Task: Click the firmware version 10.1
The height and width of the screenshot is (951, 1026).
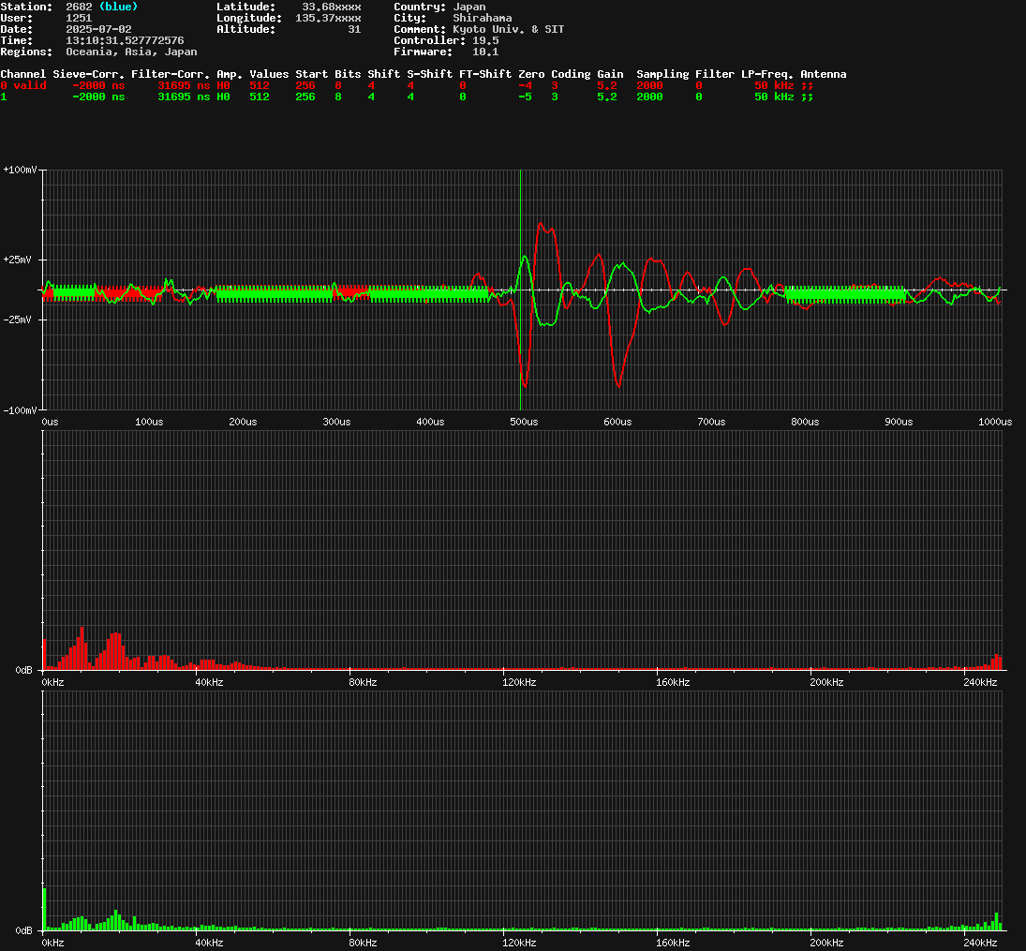Action: [x=485, y=52]
